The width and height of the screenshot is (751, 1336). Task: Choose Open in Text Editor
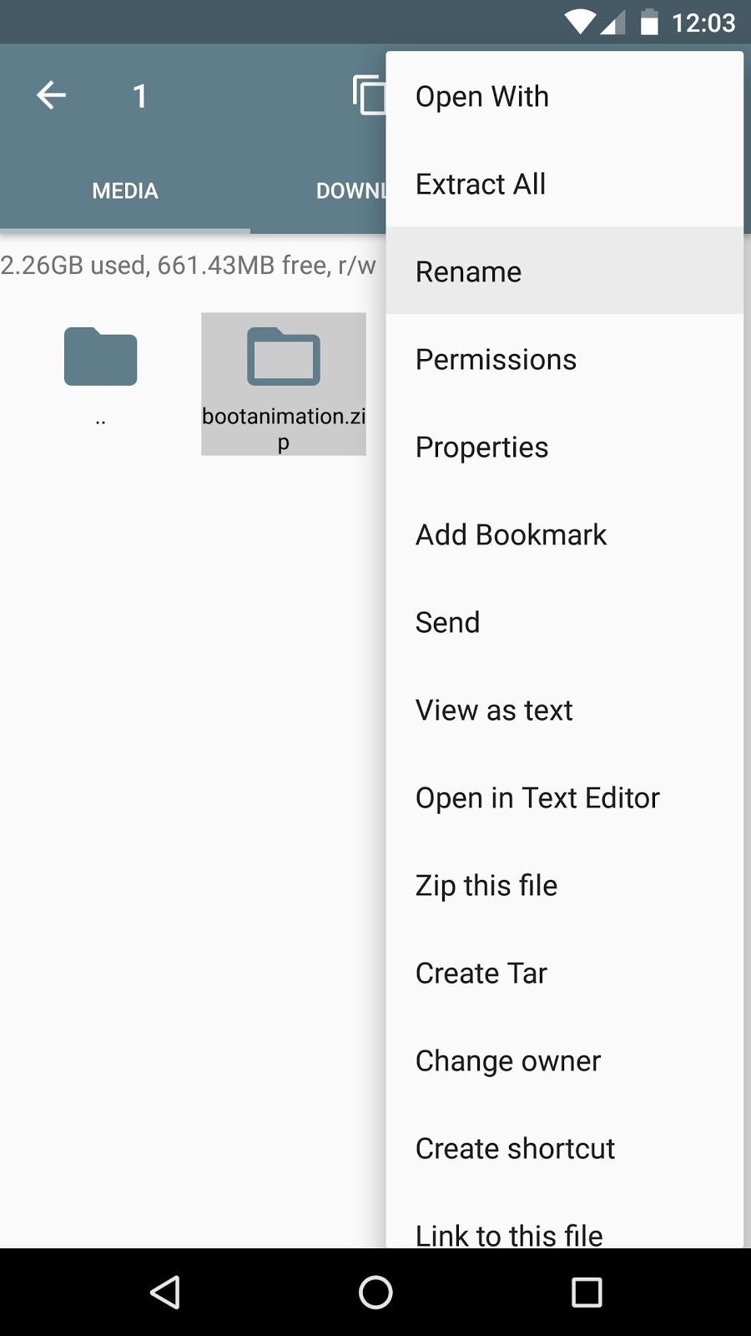pos(565,797)
